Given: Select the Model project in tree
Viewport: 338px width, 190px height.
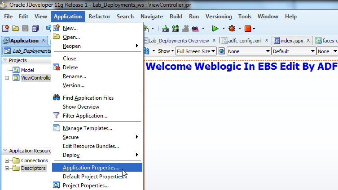Looking at the screenshot, I should point(27,70).
